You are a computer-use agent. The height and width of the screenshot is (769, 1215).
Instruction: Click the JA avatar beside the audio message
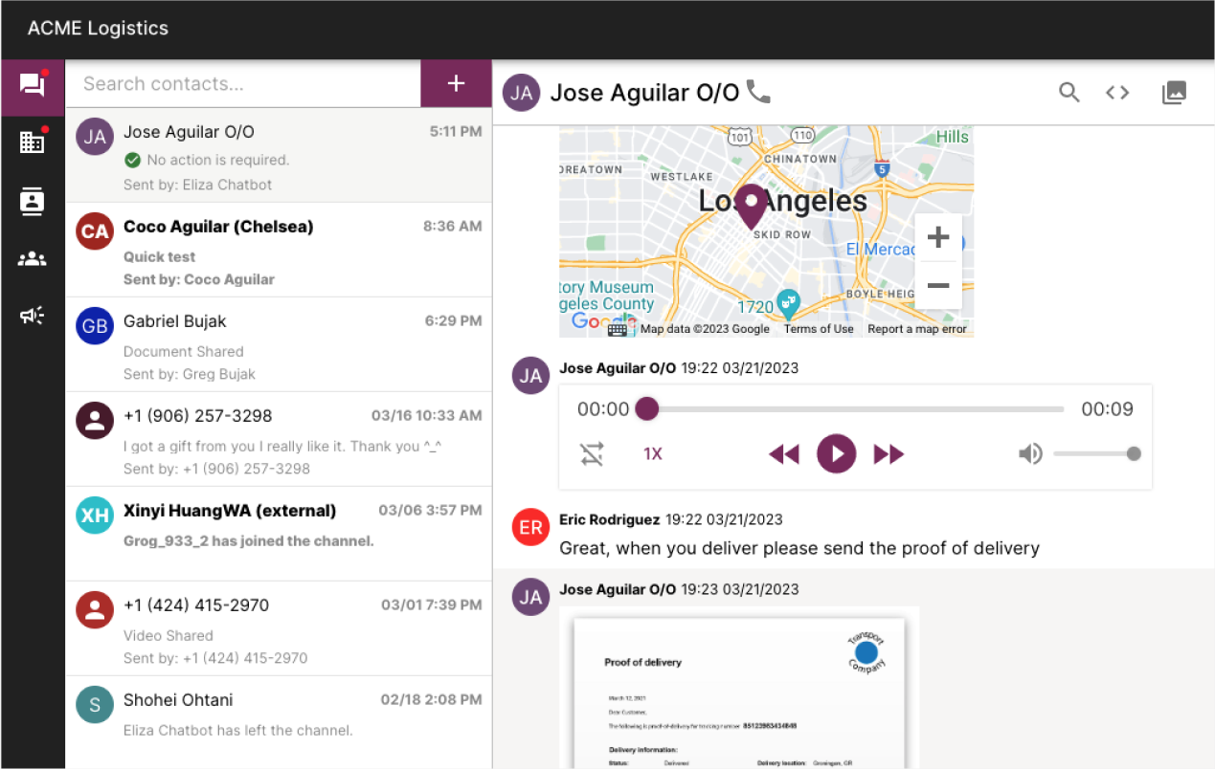pos(530,376)
